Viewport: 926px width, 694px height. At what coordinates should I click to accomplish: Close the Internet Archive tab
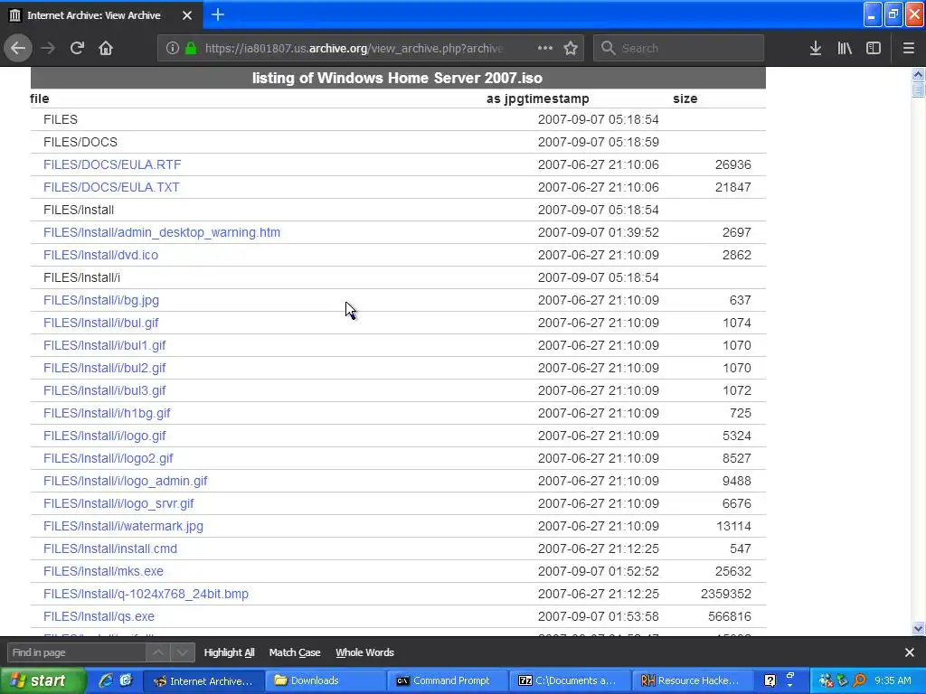186,15
